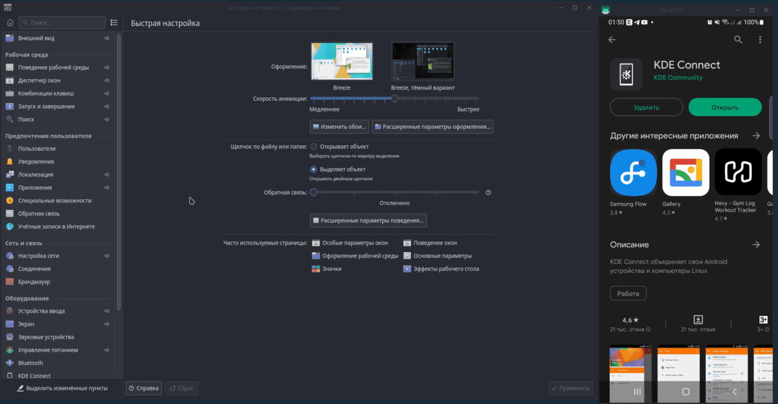Expand the Локализация submenu arrow

[107, 174]
